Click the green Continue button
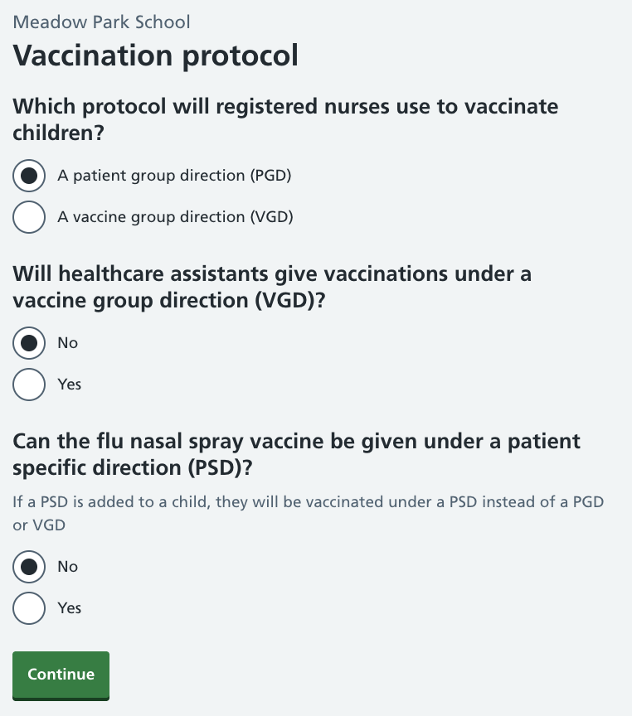This screenshot has width=632, height=716. (61, 675)
